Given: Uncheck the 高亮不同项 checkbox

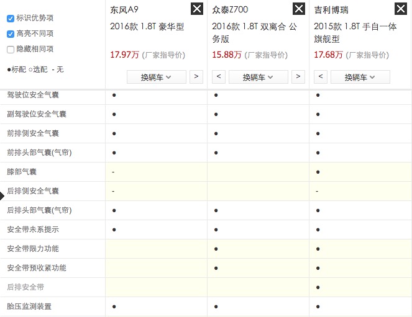Looking at the screenshot, I should pyautogui.click(x=11, y=34).
